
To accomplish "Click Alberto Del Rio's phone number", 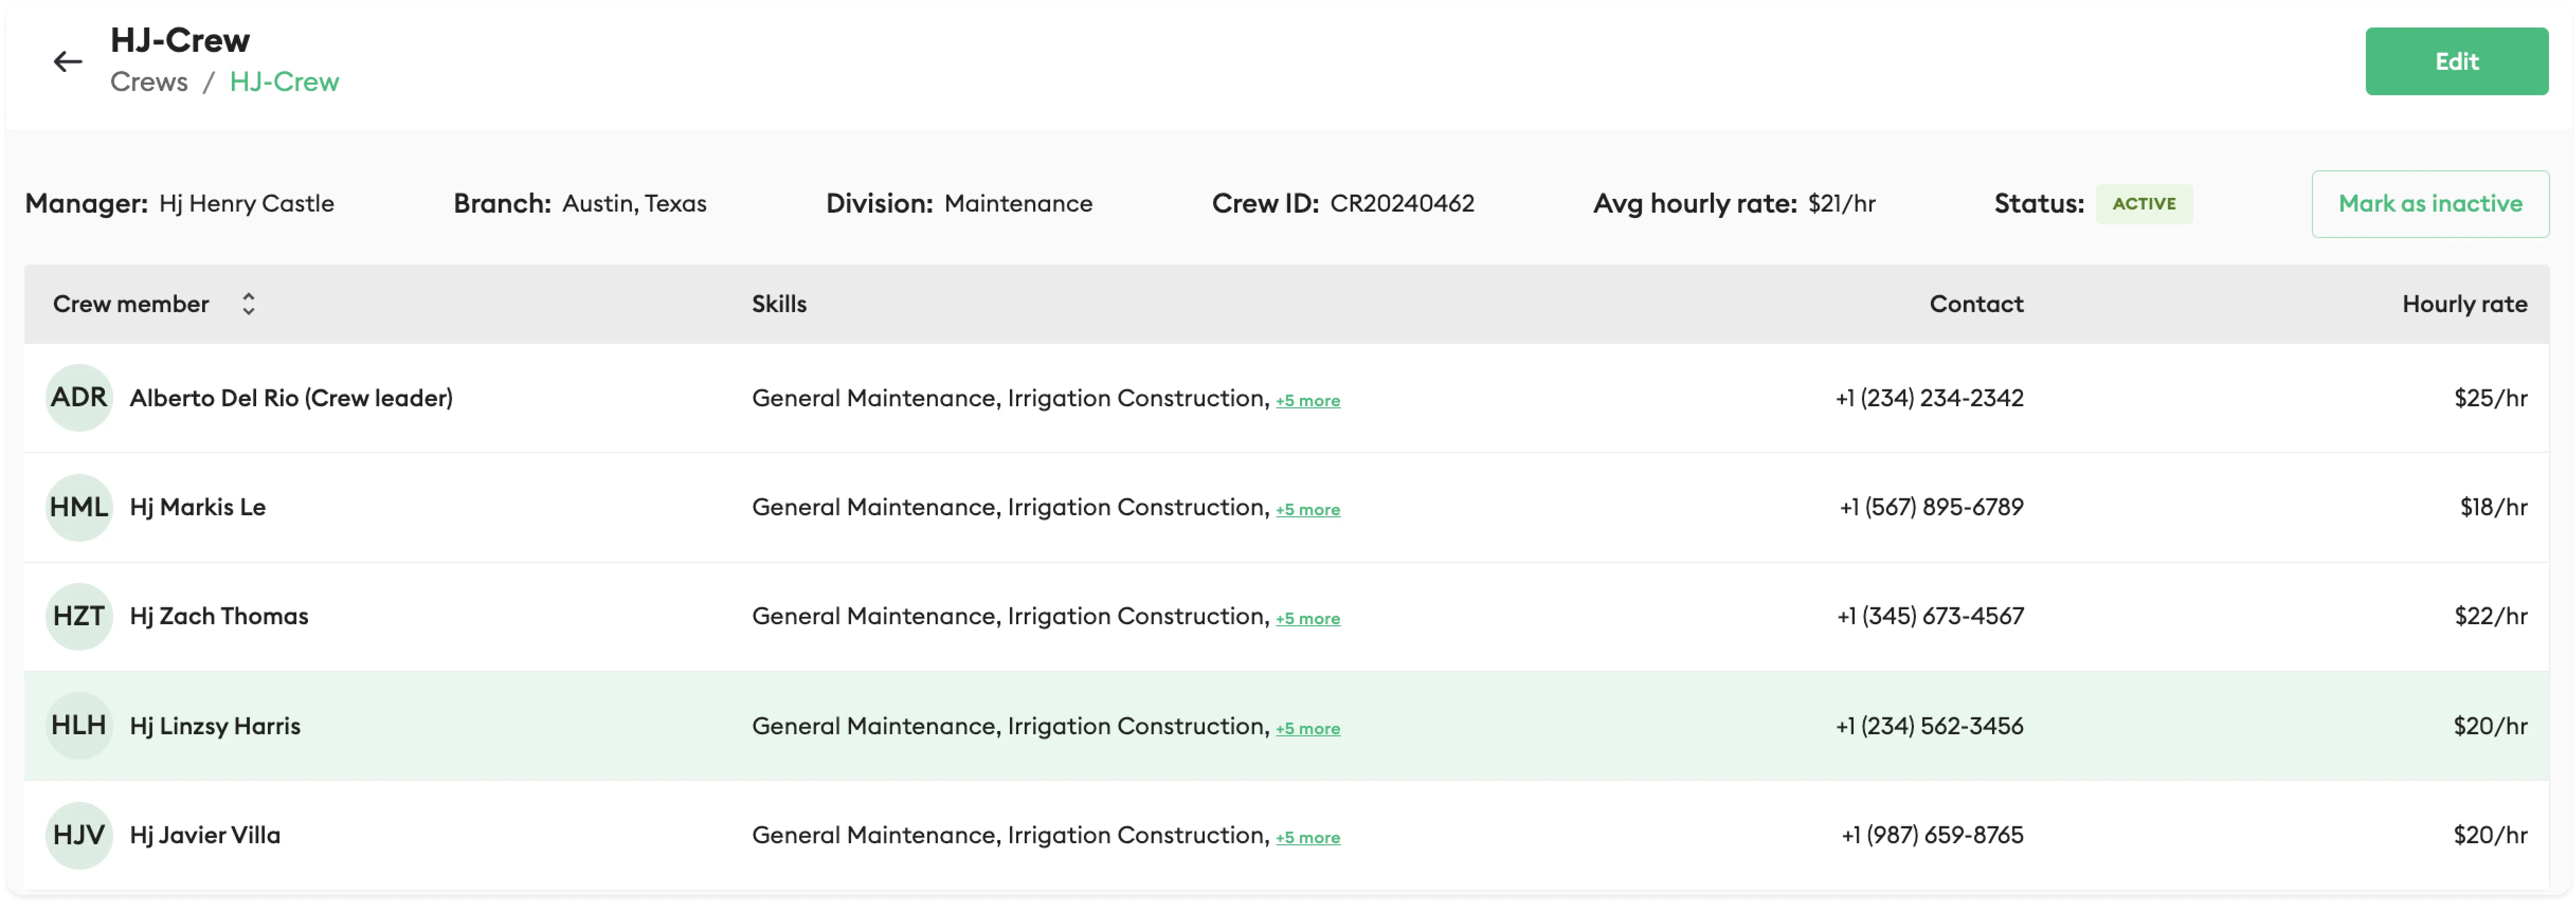I will [1928, 398].
